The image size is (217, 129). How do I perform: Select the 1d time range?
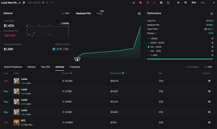coord(178,3)
